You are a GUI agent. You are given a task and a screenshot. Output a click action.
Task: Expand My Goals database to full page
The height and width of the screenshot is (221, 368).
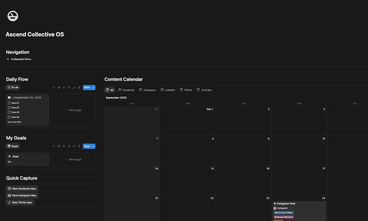74,146
